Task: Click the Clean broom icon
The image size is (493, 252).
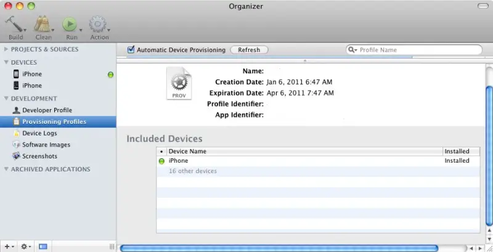Action: (43, 25)
